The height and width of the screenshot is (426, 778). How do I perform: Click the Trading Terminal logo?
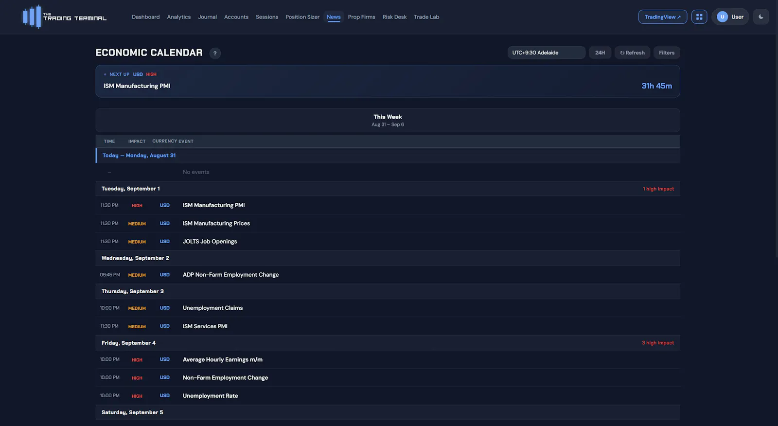click(x=65, y=17)
